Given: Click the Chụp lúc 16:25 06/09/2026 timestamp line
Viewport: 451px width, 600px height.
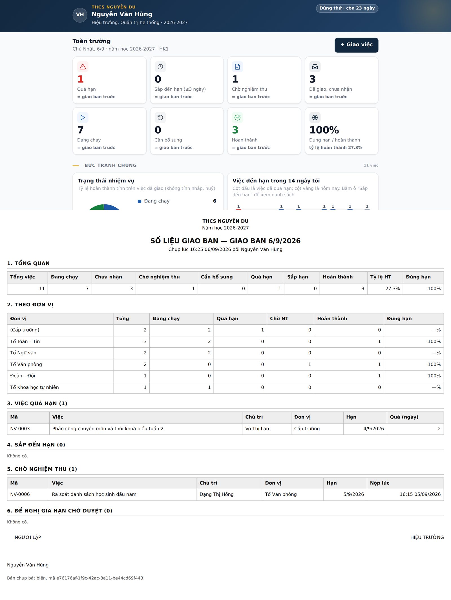Looking at the screenshot, I should (225, 249).
